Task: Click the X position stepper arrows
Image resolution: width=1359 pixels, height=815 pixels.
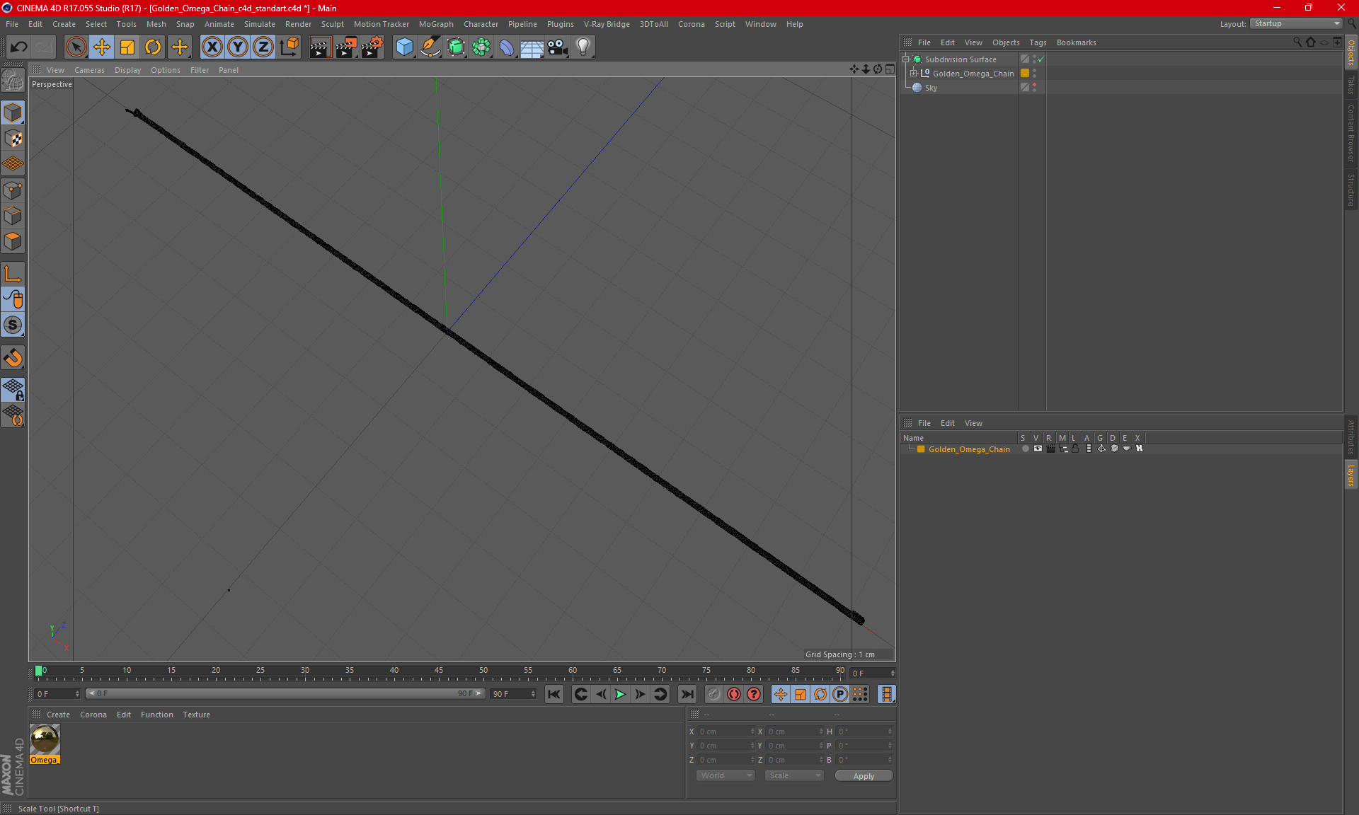Action: pyautogui.click(x=752, y=732)
